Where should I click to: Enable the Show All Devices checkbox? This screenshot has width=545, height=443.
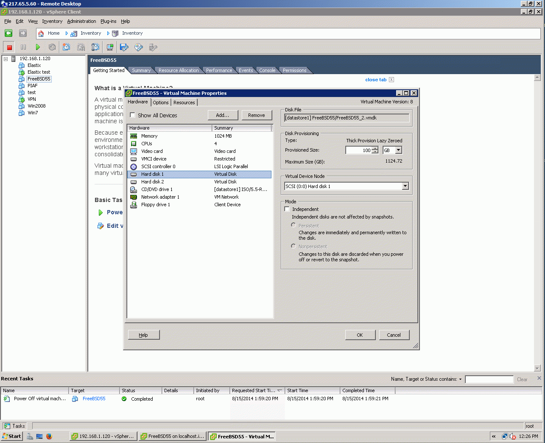(x=133, y=115)
